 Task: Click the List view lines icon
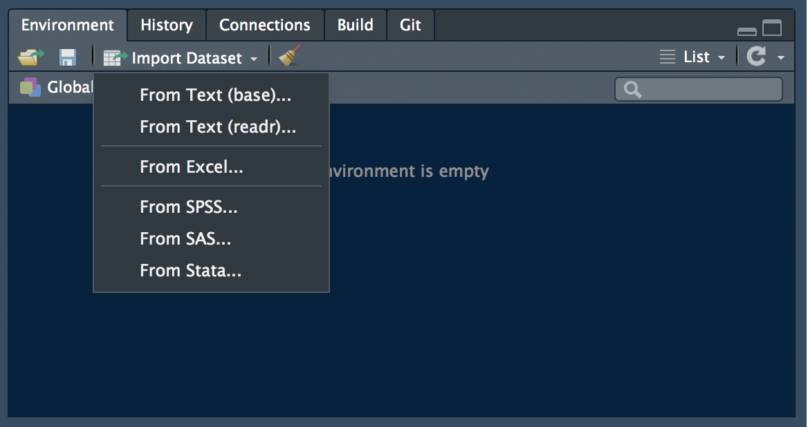coord(668,57)
